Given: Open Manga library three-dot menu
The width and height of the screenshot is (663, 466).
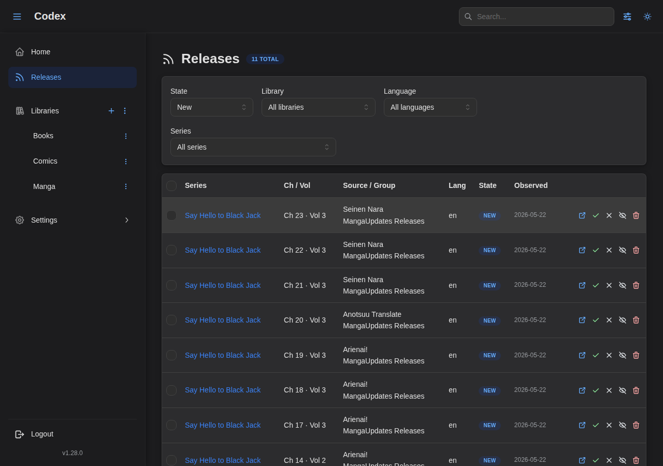Looking at the screenshot, I should coord(125,186).
